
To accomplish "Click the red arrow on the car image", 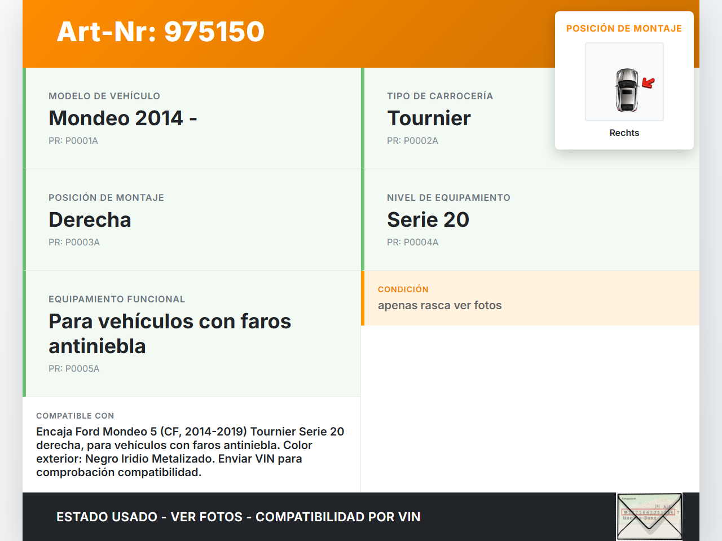I will pyautogui.click(x=648, y=83).
